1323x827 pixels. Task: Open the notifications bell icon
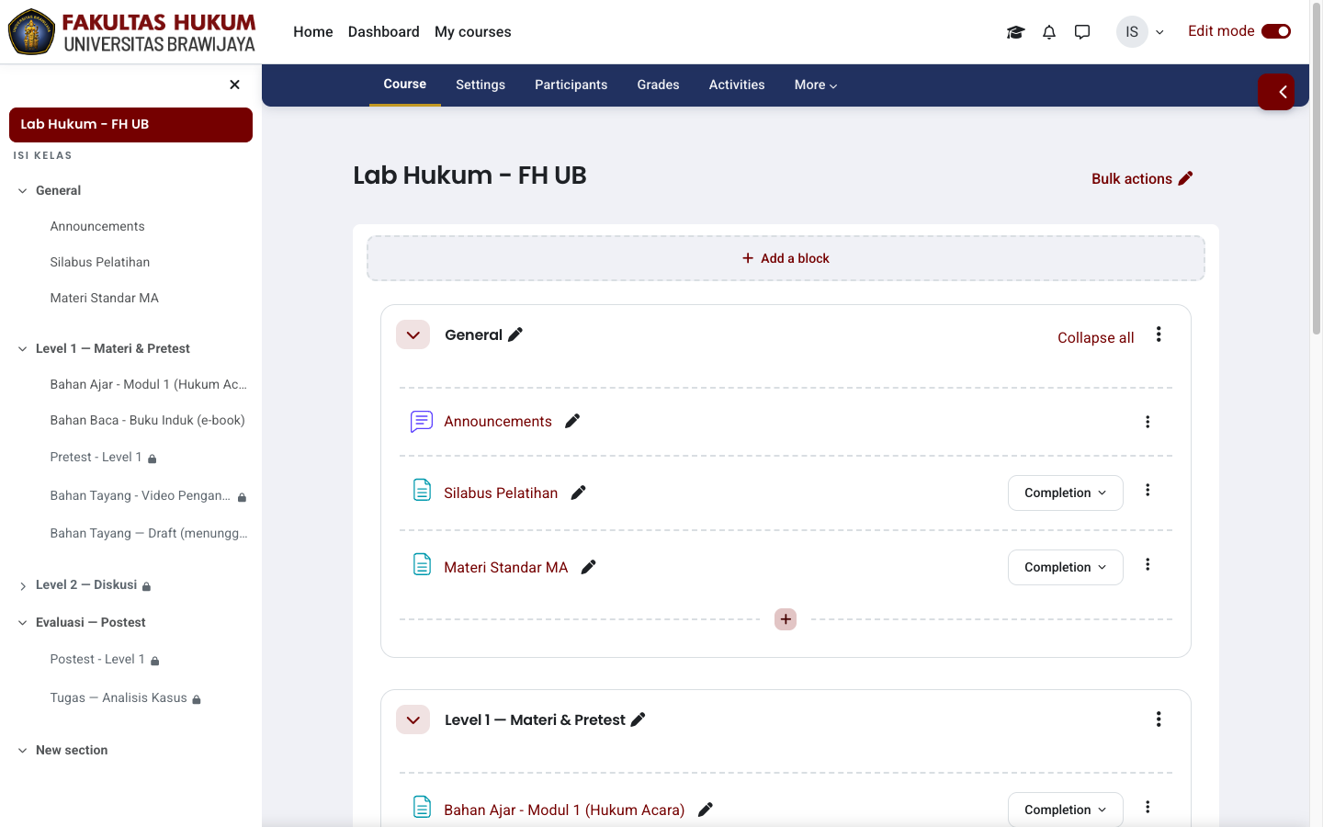tap(1049, 32)
